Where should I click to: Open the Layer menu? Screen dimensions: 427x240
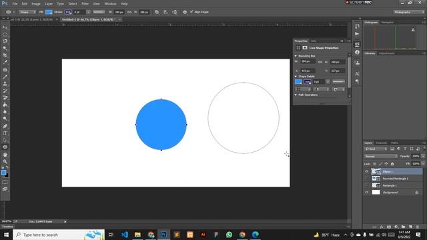click(x=49, y=4)
